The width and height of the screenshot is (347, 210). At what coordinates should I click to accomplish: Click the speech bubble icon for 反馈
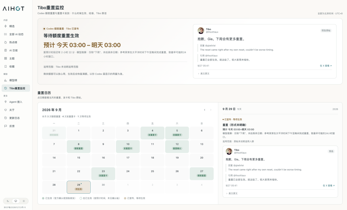tap(5, 126)
